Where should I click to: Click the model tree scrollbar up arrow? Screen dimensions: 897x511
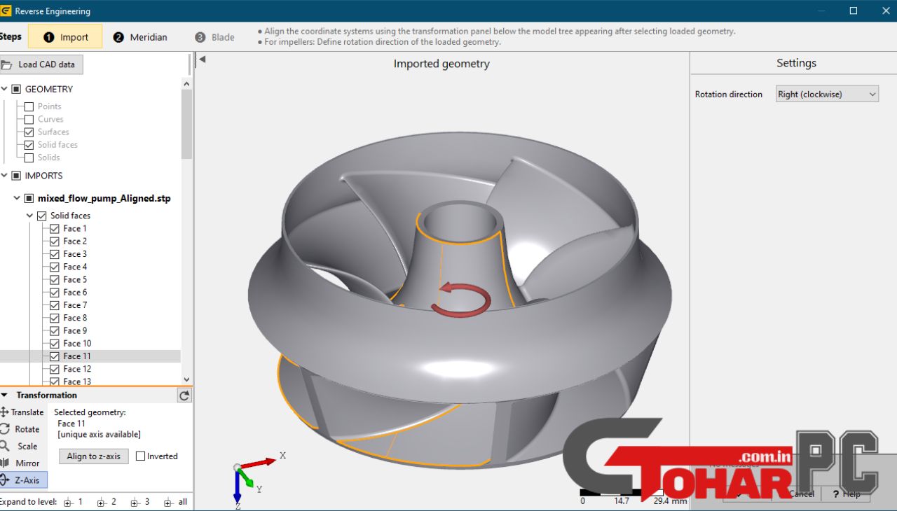point(186,84)
